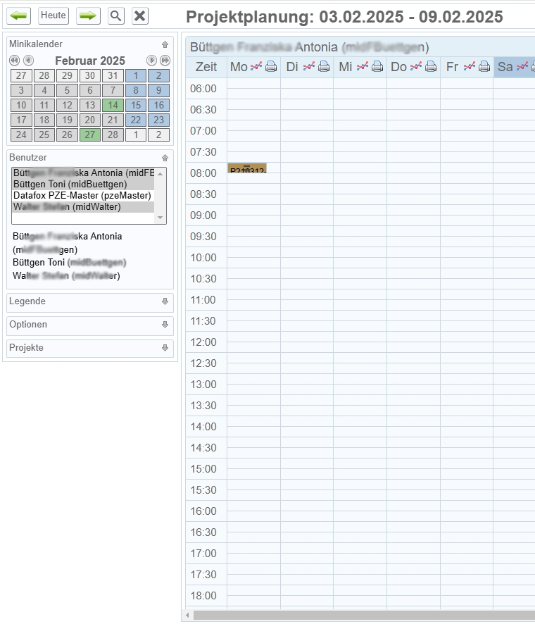Screen dimensions: 535x624
Task: Open chart icon for Mi column
Action: point(363,66)
